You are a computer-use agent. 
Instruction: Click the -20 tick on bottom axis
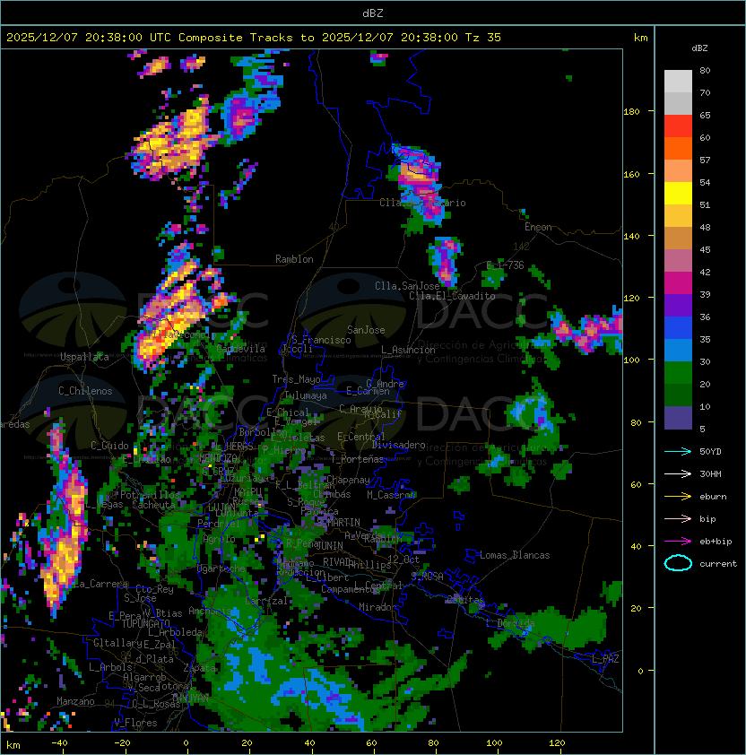pos(122,743)
